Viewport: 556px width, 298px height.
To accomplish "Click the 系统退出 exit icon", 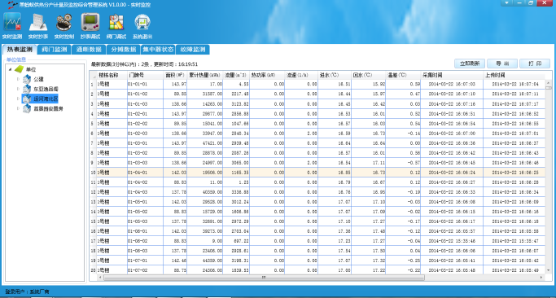I will [142, 22].
